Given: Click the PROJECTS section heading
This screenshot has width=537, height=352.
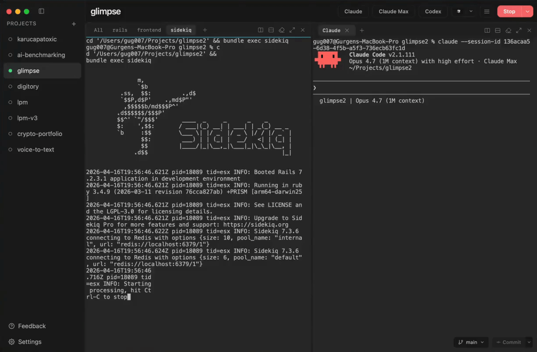Looking at the screenshot, I should point(21,24).
